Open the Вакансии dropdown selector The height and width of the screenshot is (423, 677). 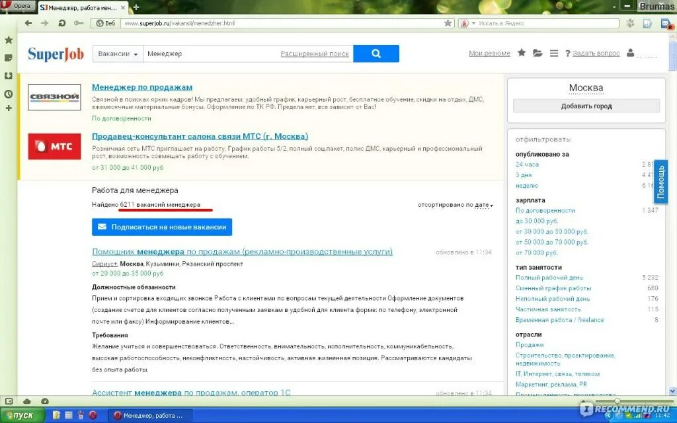(118, 54)
